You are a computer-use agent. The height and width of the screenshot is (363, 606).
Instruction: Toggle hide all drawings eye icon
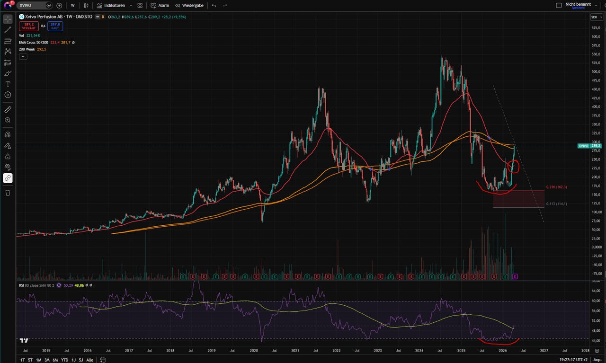coord(8,167)
